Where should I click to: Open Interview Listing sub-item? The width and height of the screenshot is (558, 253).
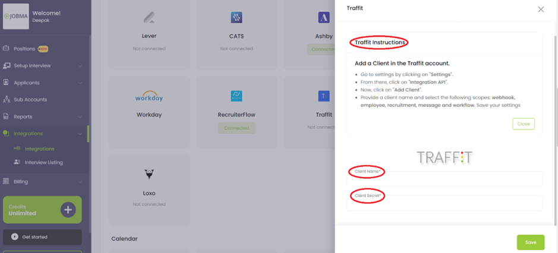(x=44, y=162)
